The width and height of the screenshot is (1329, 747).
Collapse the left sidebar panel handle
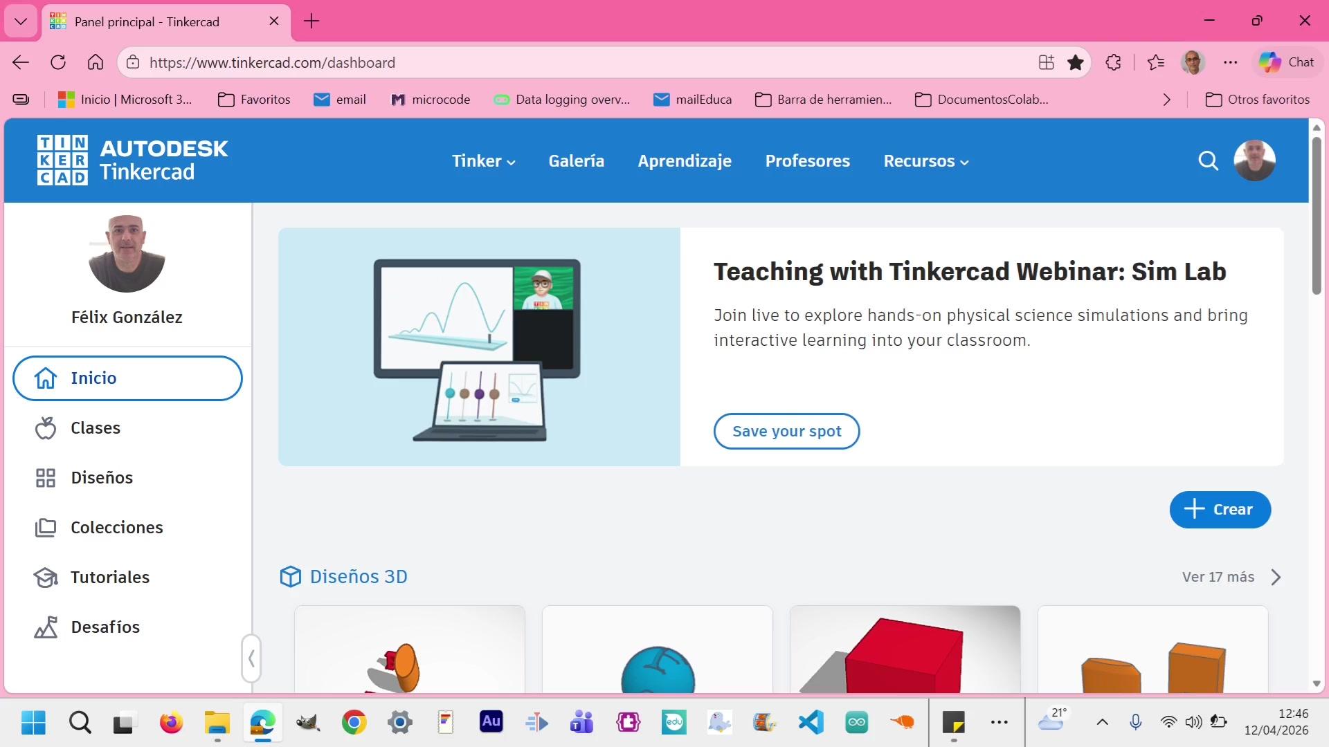[x=251, y=658]
